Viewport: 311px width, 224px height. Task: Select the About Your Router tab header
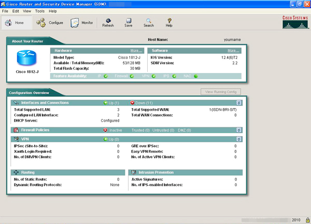[27, 41]
